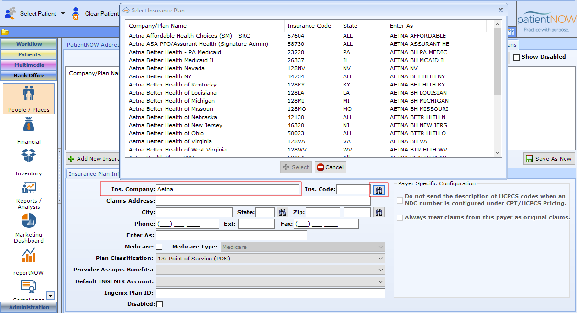
Task: Click binoculars lookup next to Ins. Code
Action: [379, 190]
